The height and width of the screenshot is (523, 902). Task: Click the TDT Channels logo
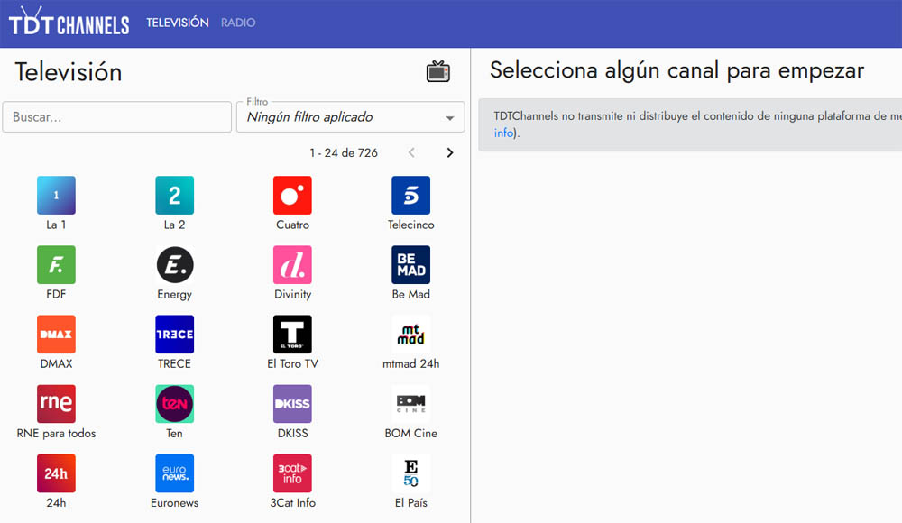[x=69, y=22]
